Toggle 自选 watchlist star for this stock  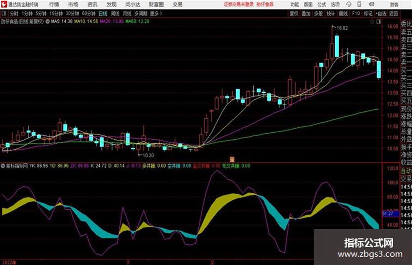pos(381,13)
